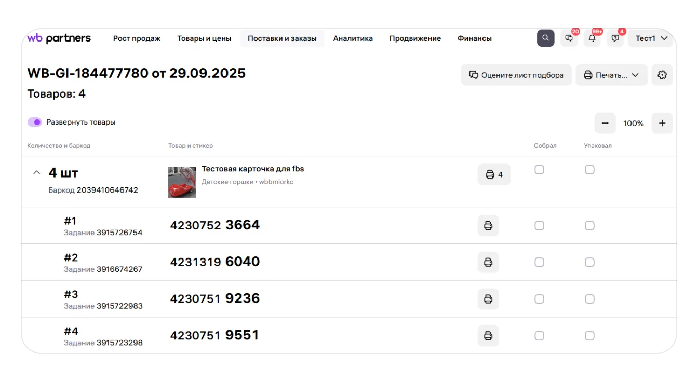Print sticker for item #3
The image size is (698, 382).
coord(488,299)
